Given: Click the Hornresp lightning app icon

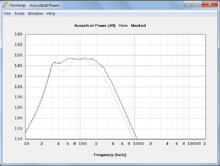Looking at the screenshot, I should coord(5,5).
